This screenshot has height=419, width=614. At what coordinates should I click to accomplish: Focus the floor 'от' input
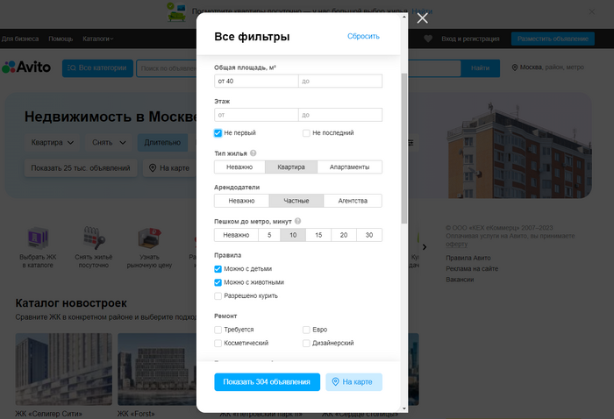pyautogui.click(x=256, y=115)
